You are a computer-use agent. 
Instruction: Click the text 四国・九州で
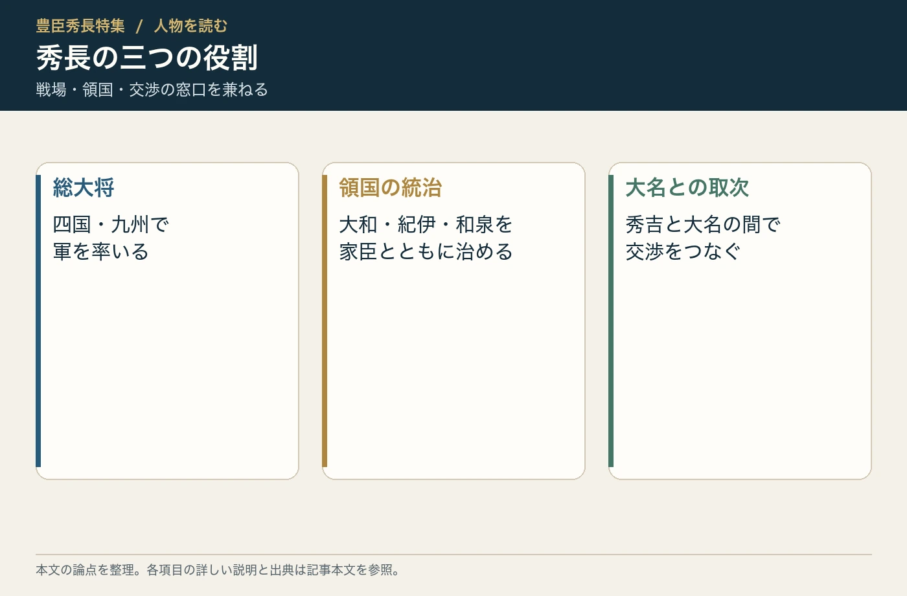tap(111, 225)
